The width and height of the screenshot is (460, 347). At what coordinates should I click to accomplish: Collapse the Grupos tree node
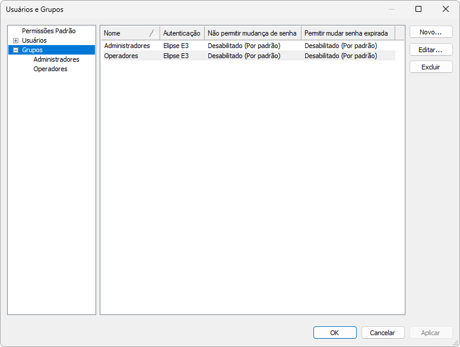coord(16,50)
